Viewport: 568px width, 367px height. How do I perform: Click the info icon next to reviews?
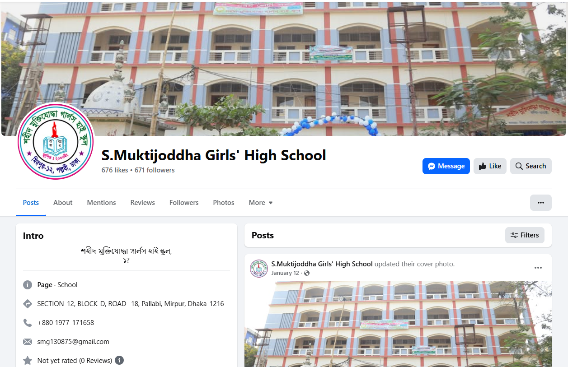point(119,360)
